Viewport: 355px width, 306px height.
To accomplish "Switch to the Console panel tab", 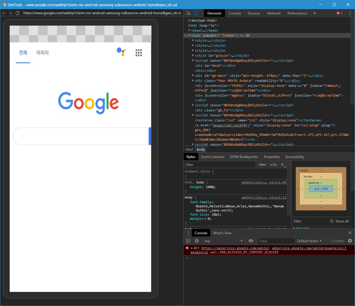I will [235, 13].
